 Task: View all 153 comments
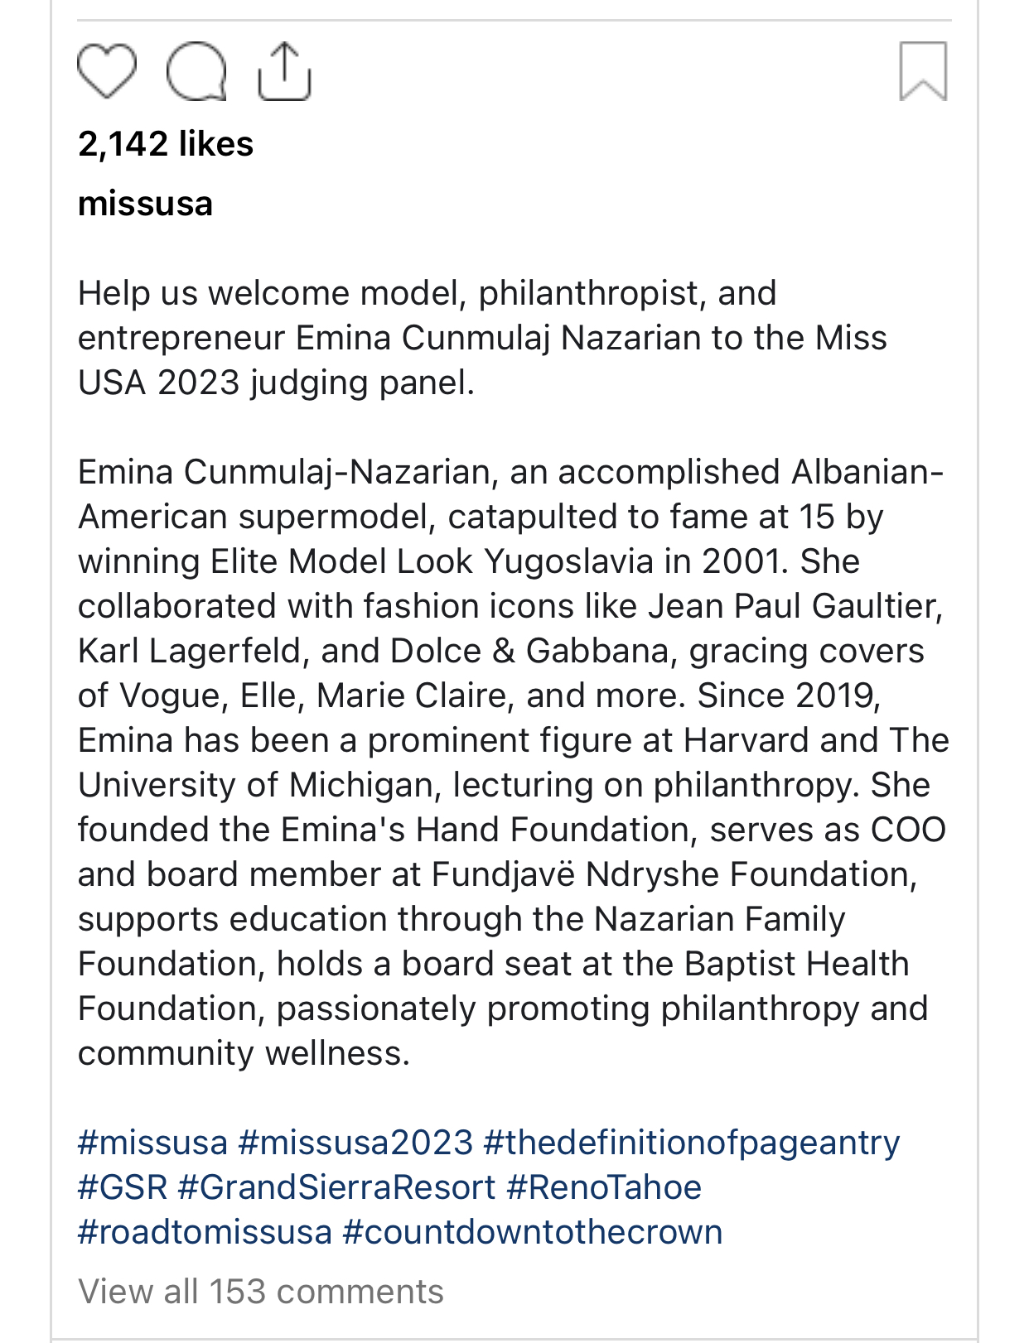coord(261,1292)
